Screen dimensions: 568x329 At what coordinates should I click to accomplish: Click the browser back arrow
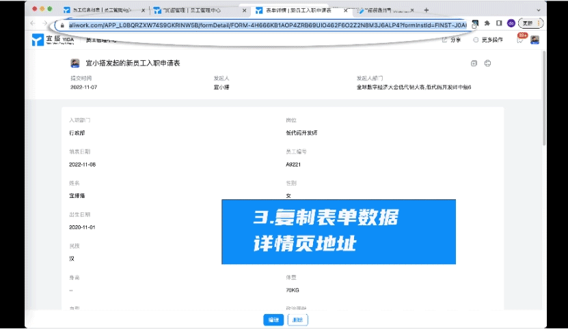pos(34,24)
